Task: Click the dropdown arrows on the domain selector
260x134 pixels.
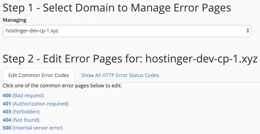Action: point(248,31)
